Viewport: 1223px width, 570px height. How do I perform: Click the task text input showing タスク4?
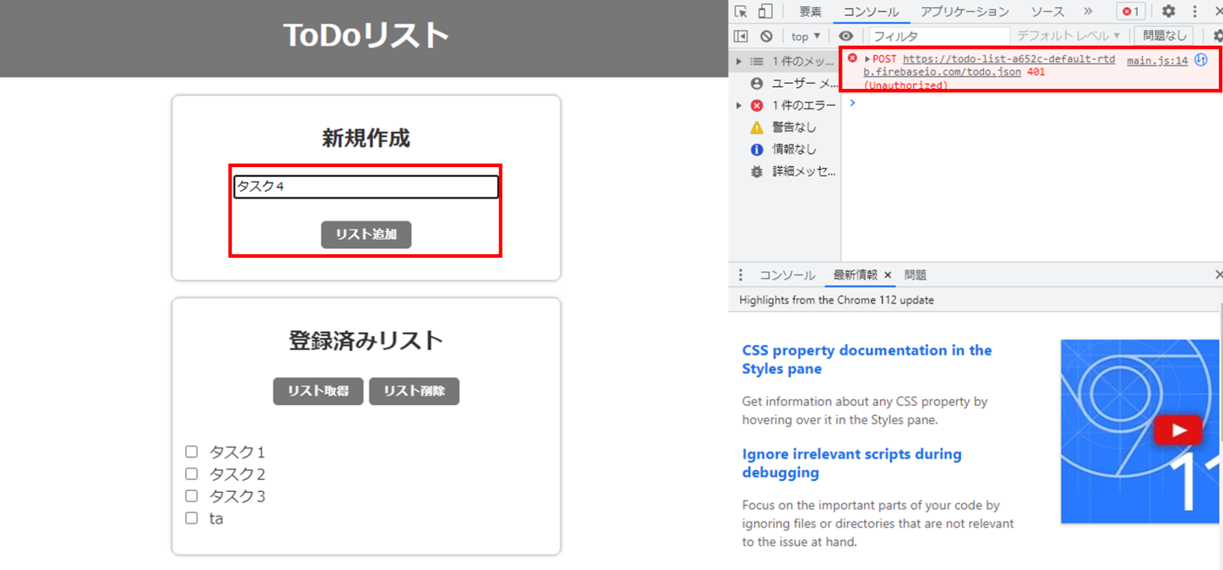click(366, 186)
